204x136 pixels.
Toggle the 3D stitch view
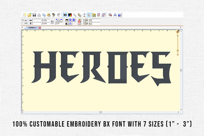65,15
